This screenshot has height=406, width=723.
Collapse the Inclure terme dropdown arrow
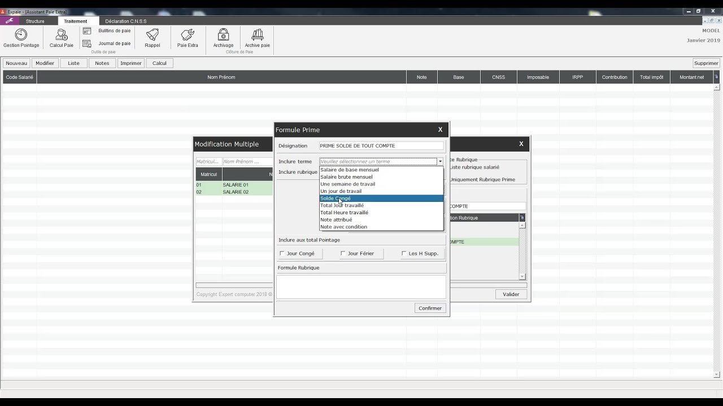pyautogui.click(x=440, y=162)
